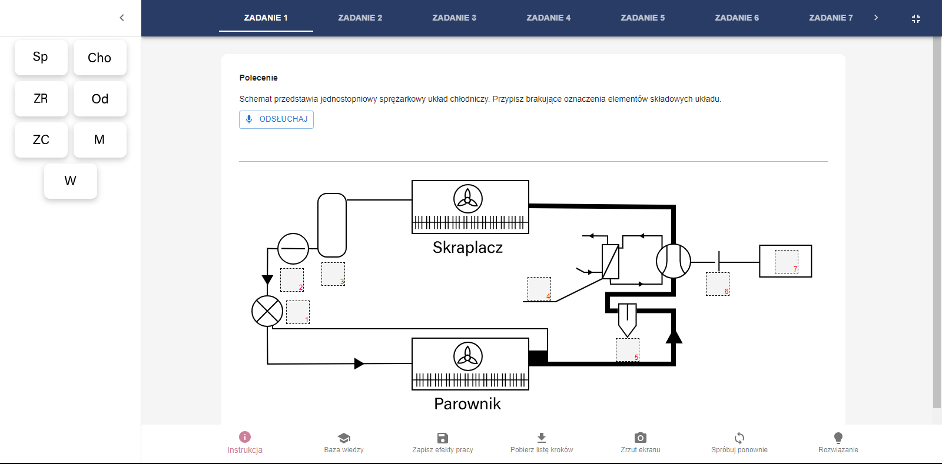Select the Sp label tile
Screen dimensions: 942x464
click(x=41, y=58)
